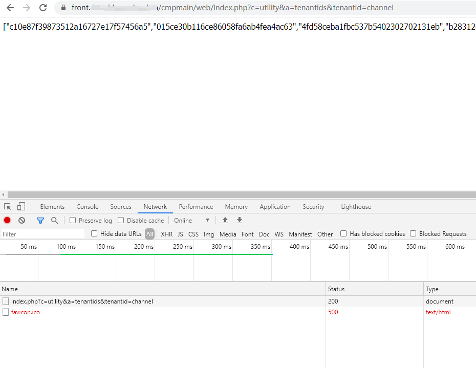Click the inspect element picker icon
The height and width of the screenshot is (368, 476).
(x=8, y=207)
